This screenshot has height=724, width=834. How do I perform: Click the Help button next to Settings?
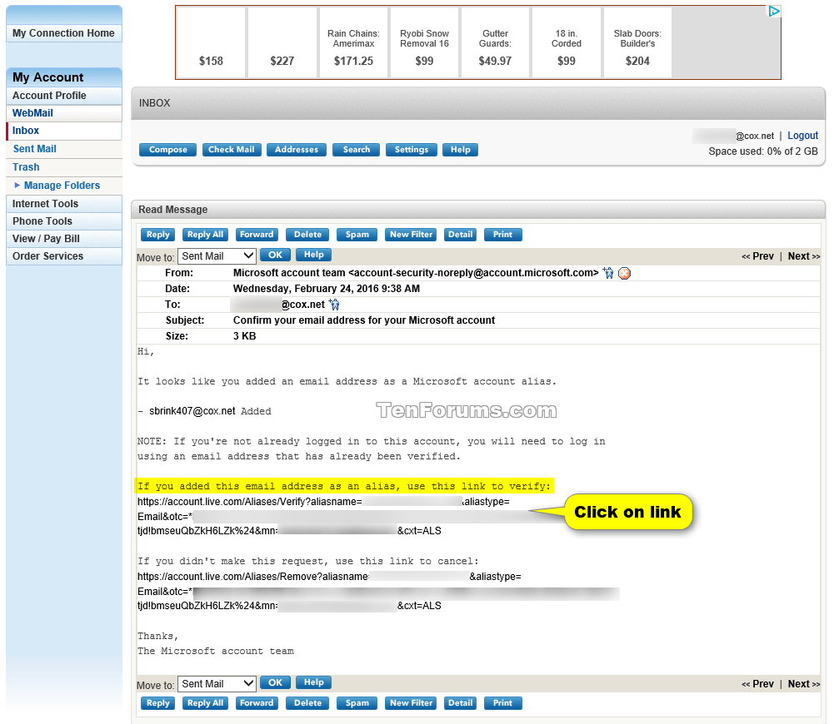[460, 150]
